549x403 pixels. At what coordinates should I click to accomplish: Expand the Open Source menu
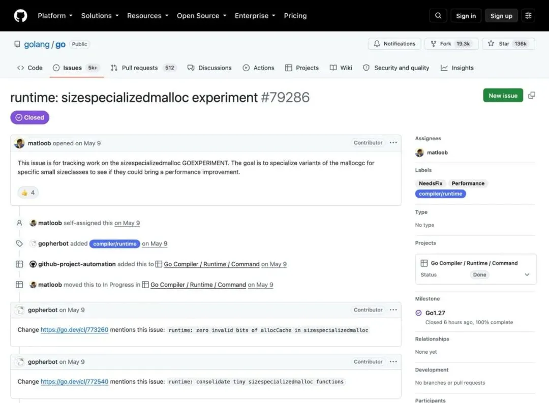point(202,16)
